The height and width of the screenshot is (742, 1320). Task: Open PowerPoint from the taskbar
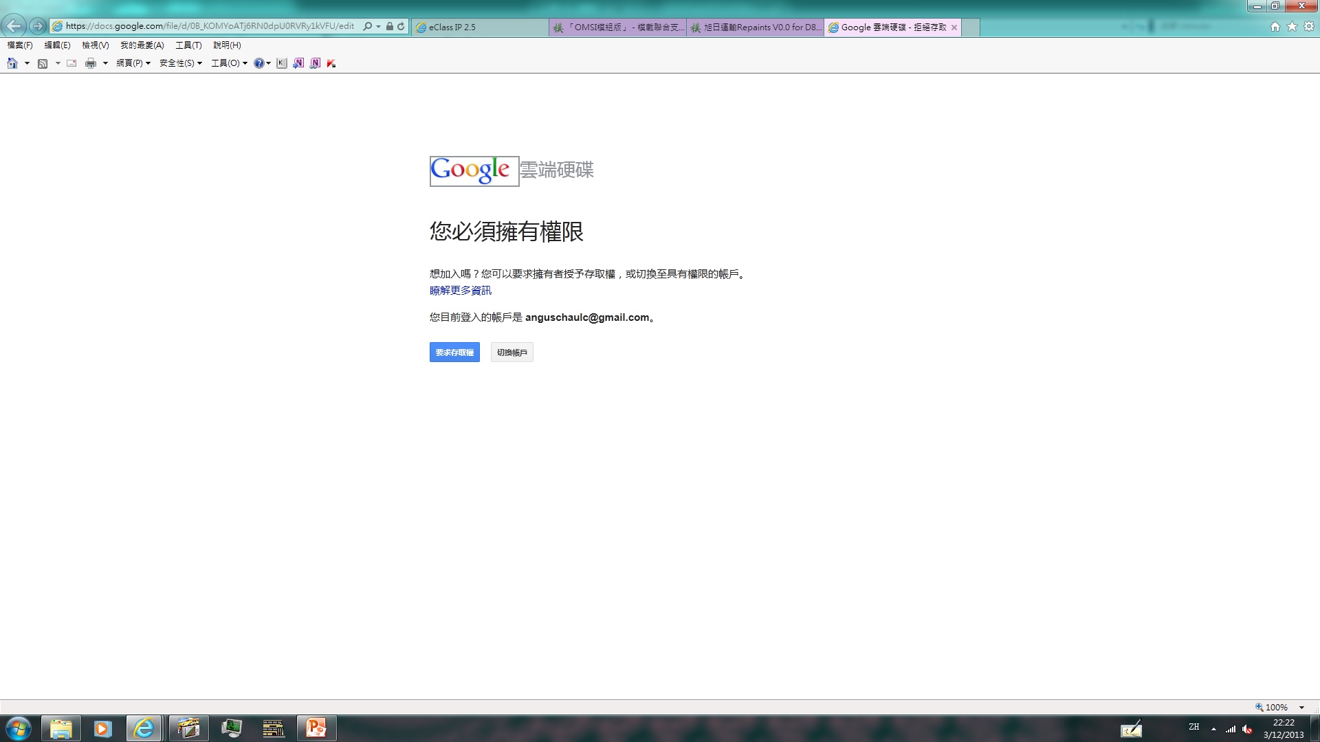click(316, 728)
